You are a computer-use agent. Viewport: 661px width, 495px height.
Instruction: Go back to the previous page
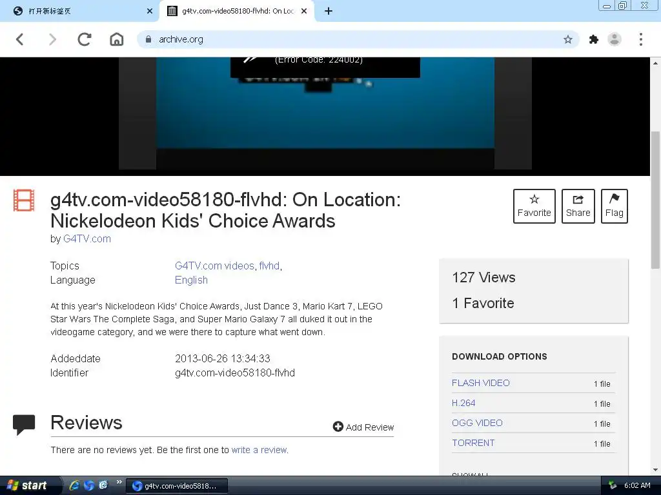[x=19, y=39]
